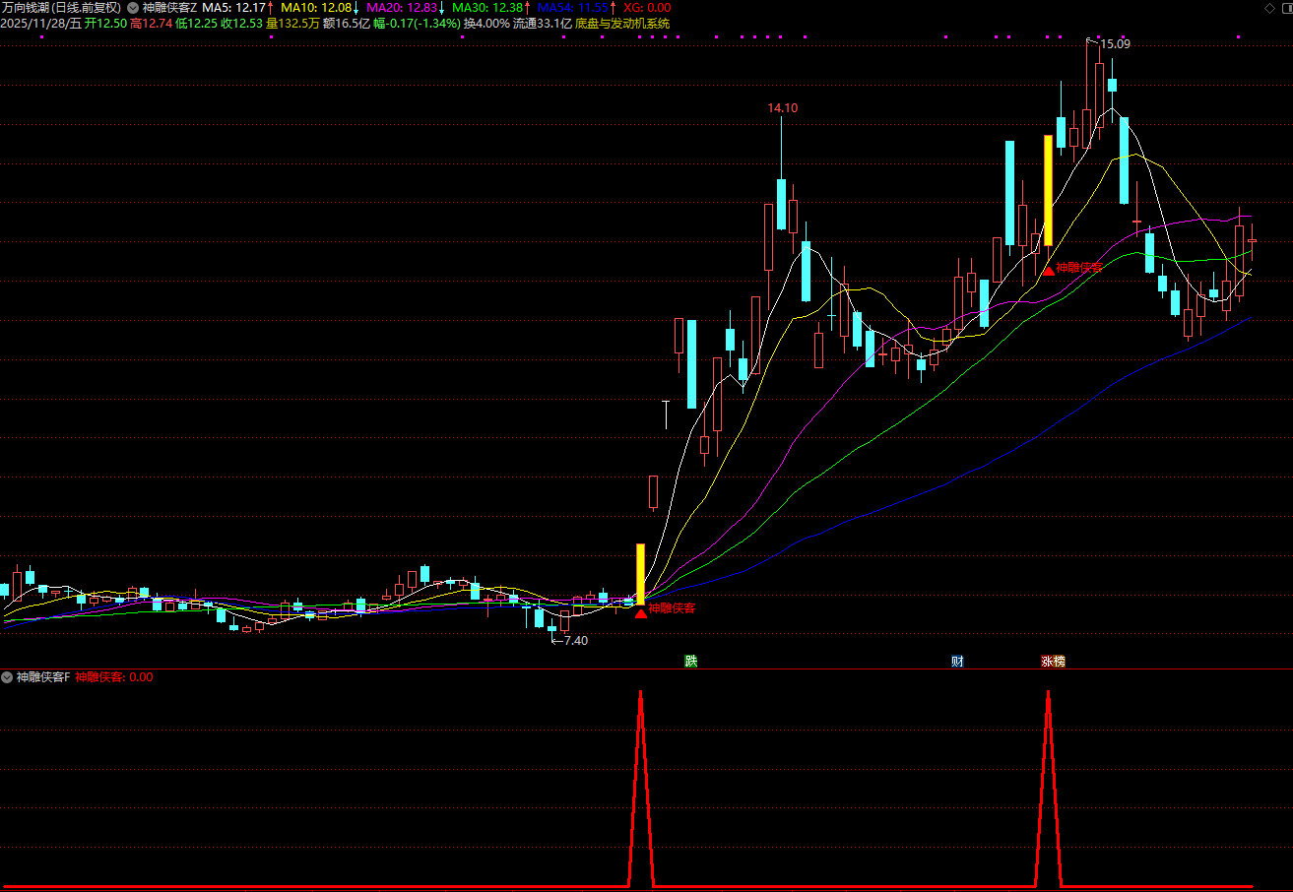Select the second yellow signal candlestick

(1049, 190)
